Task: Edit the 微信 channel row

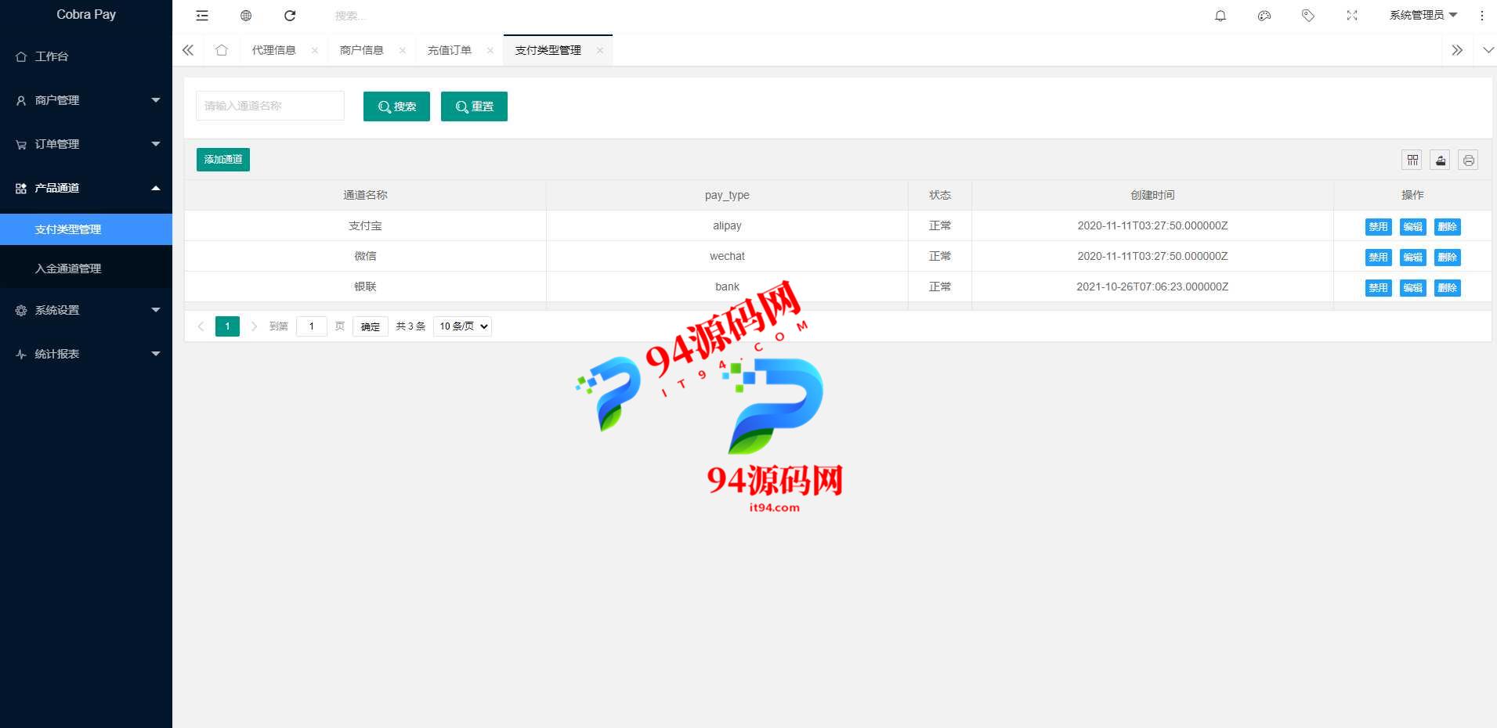Action: (x=1412, y=258)
